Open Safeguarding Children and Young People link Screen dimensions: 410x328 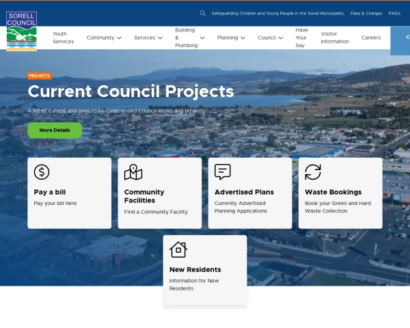click(x=277, y=13)
